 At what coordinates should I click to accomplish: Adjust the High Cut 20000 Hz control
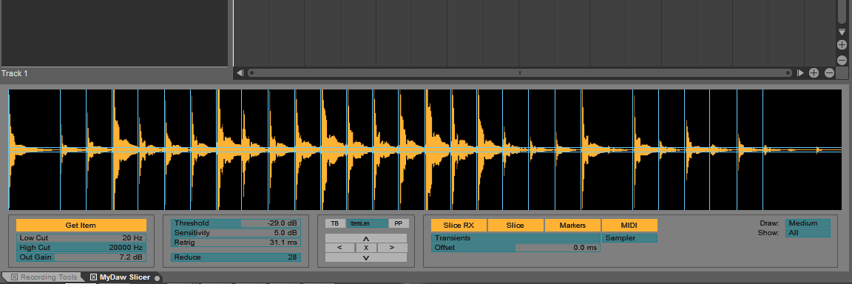coord(81,247)
